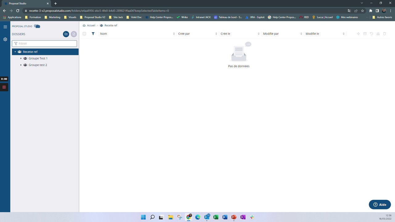Open the JIRA - Exploit bookmark
The height and width of the screenshot is (222, 395).
tap(255, 17)
